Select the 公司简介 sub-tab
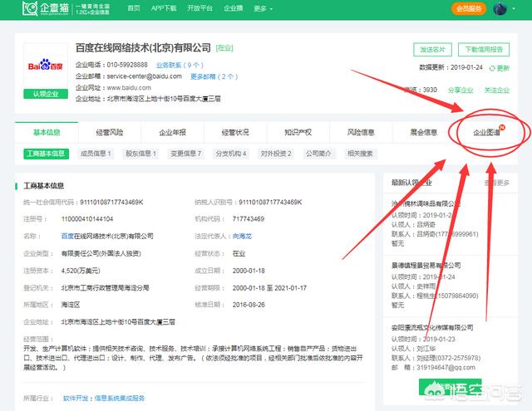 coord(318,154)
